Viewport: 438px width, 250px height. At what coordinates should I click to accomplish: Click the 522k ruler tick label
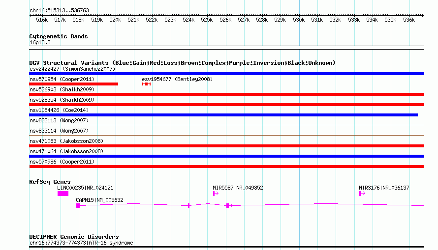tap(152, 20)
